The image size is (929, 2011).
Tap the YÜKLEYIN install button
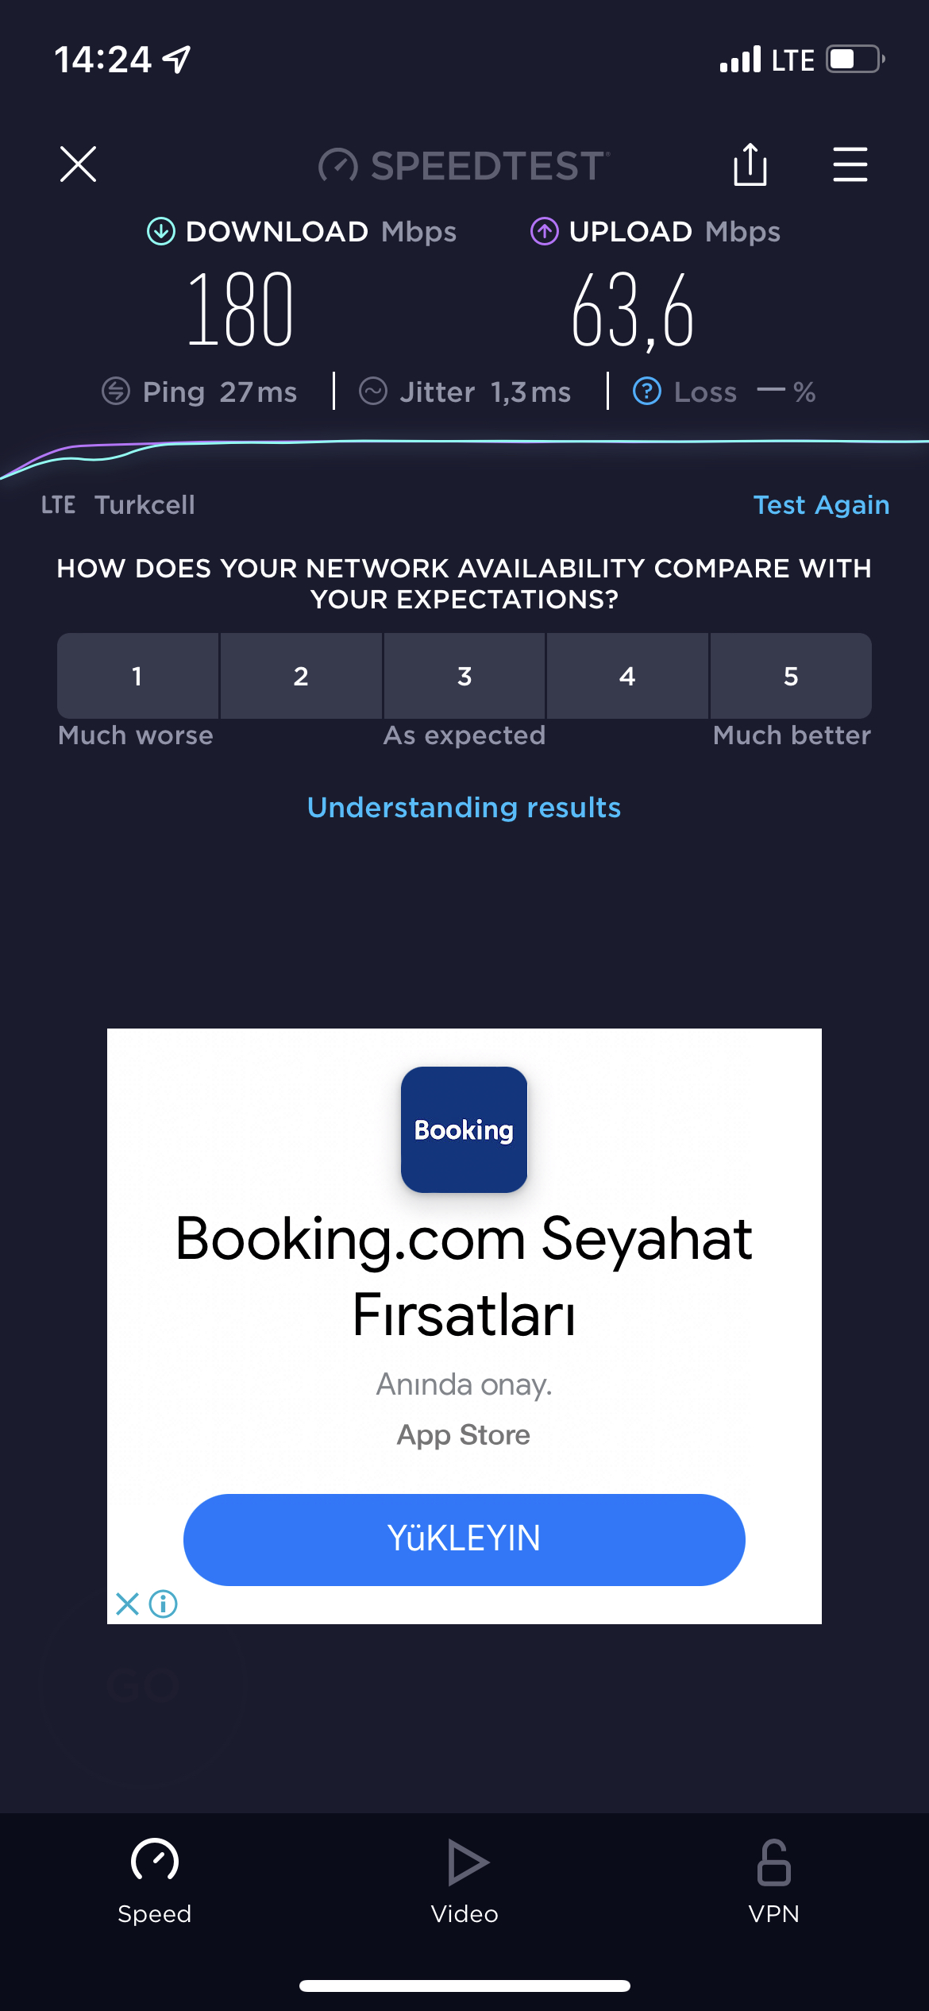coord(464,1540)
